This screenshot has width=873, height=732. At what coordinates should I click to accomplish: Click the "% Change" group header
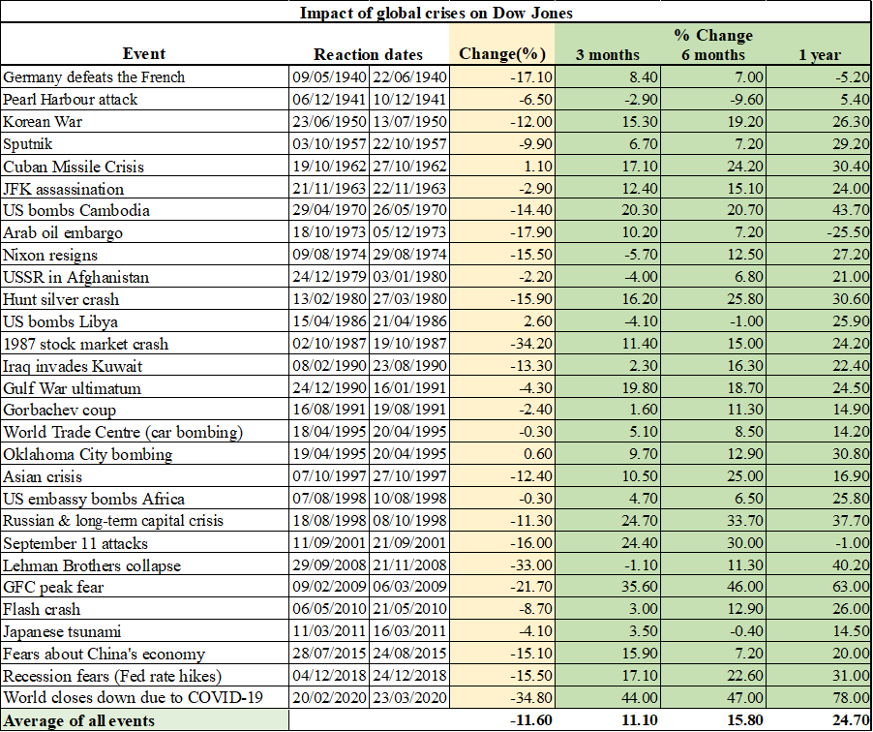713,35
